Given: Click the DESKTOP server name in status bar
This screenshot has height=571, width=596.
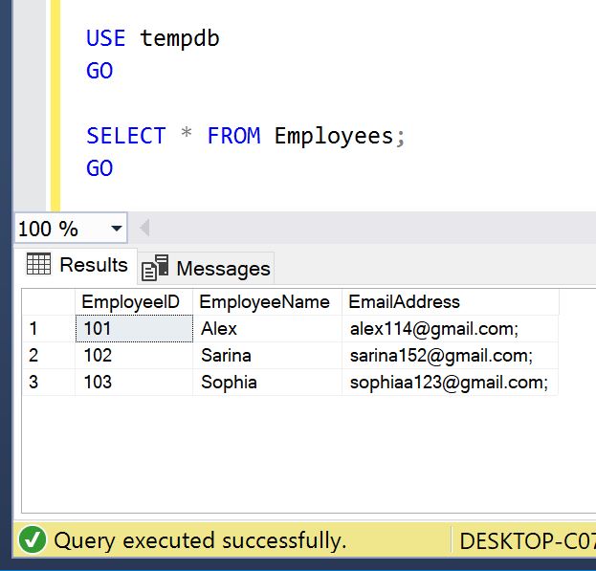Looking at the screenshot, I should coord(525,540).
